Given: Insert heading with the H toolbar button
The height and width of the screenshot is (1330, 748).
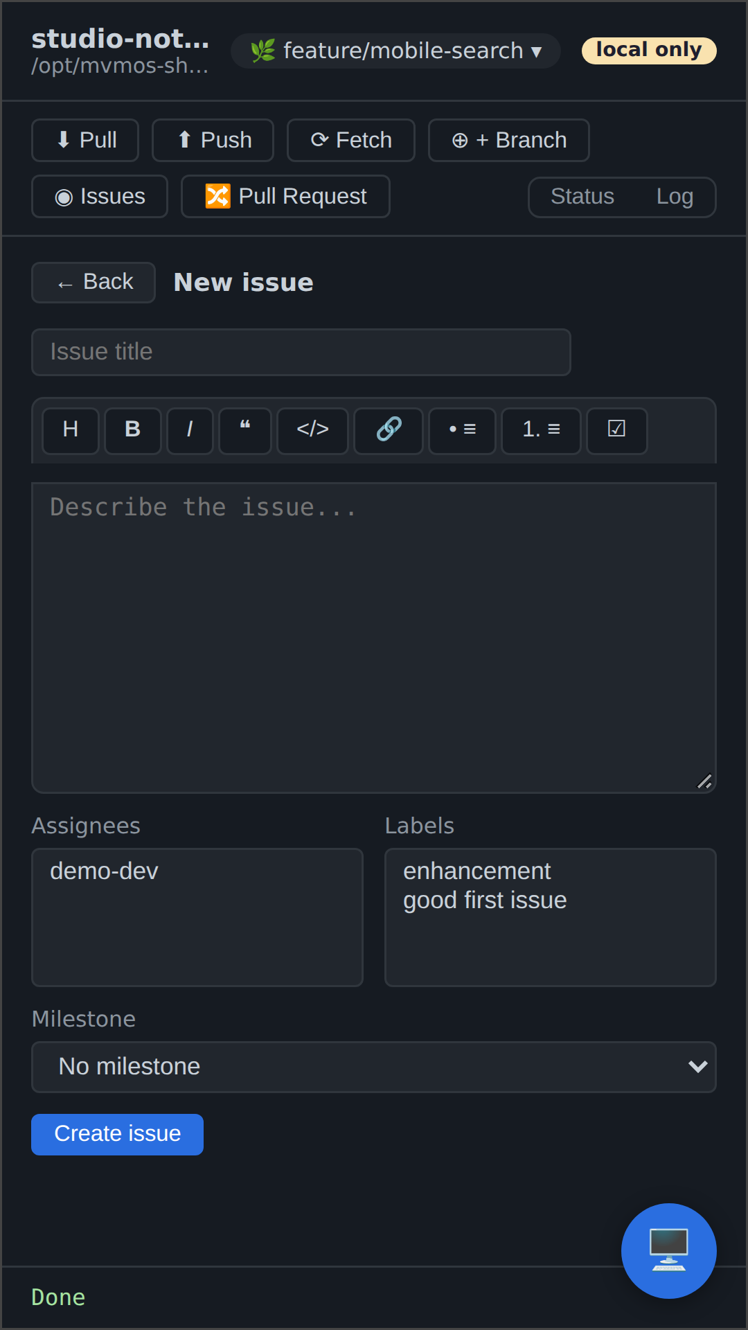Looking at the screenshot, I should pyautogui.click(x=71, y=431).
